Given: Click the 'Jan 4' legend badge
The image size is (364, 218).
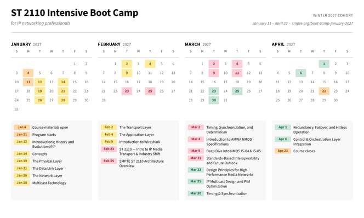Looking at the screenshot, I should pyautogui.click(x=22, y=127).
